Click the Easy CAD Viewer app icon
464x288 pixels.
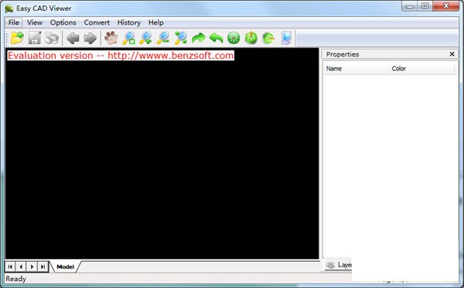click(x=9, y=9)
